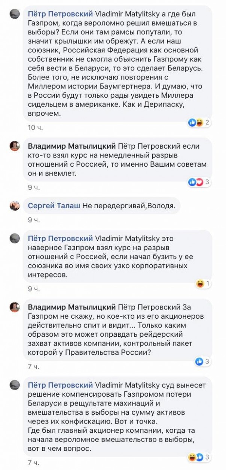Click reaction icons with count 2 on first comment
226x470 pixels.
click(199, 122)
